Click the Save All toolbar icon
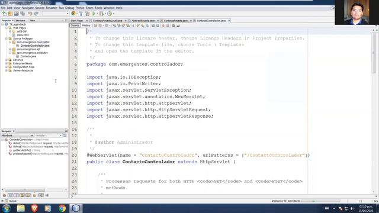Viewport: 379px width, 213px height. [23, 14]
